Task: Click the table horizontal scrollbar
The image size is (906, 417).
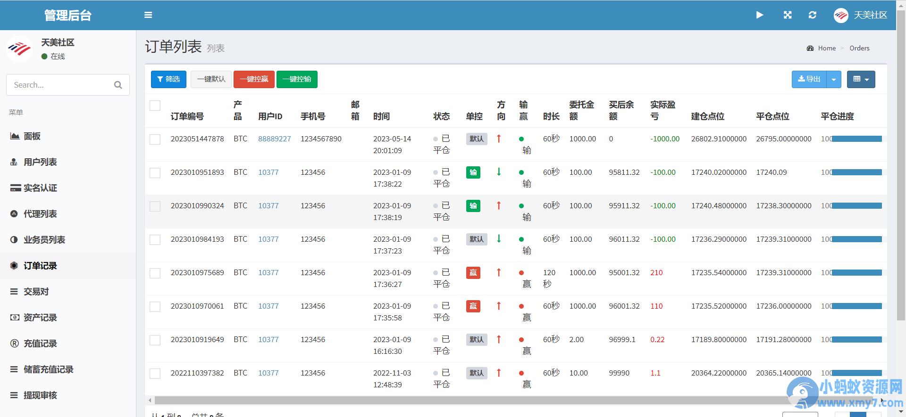Action: tap(514, 401)
